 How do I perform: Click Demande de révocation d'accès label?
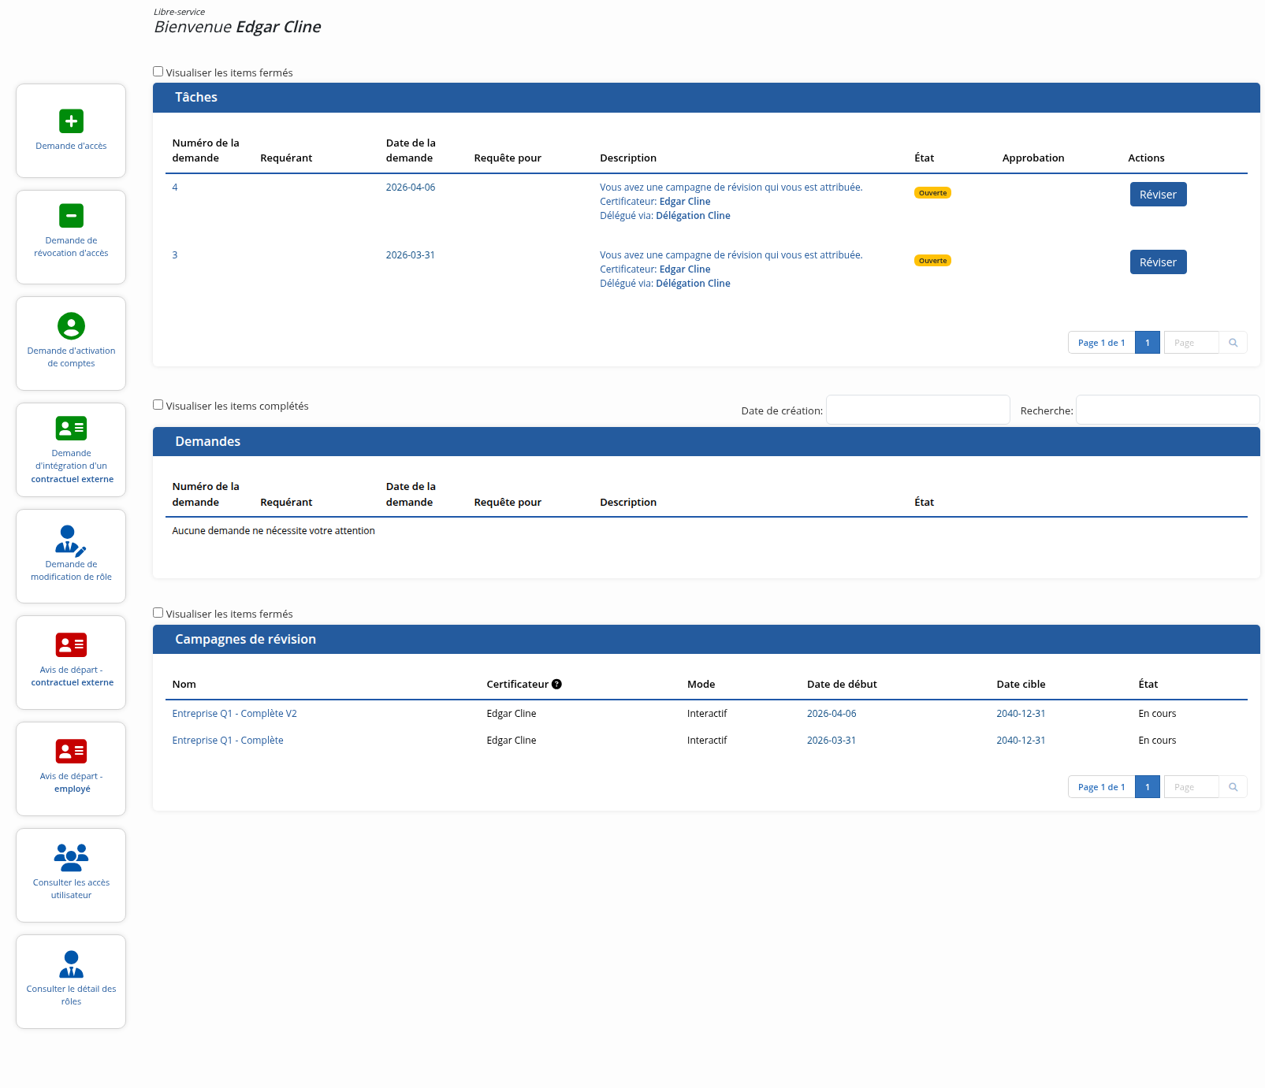click(71, 247)
